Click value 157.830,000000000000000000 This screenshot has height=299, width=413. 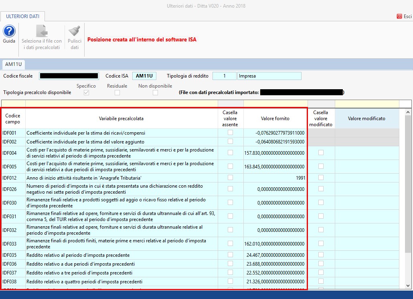point(274,153)
